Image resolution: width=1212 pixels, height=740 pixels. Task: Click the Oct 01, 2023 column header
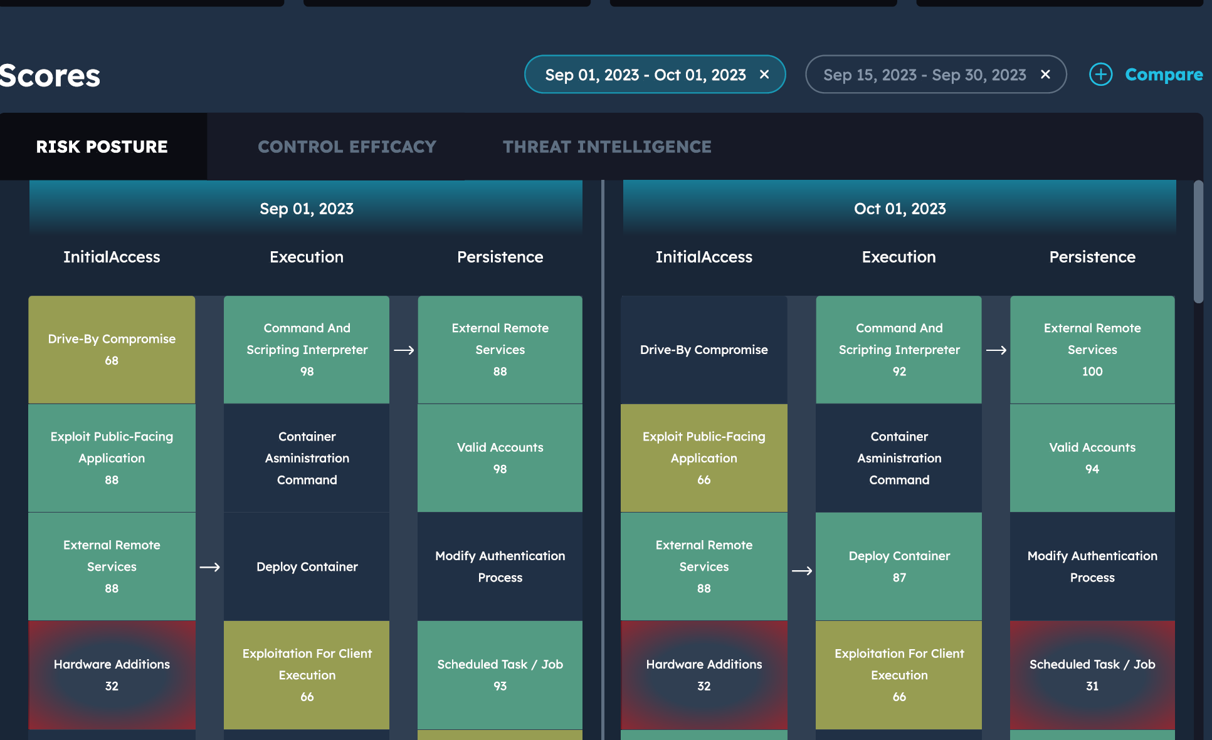[x=899, y=209]
